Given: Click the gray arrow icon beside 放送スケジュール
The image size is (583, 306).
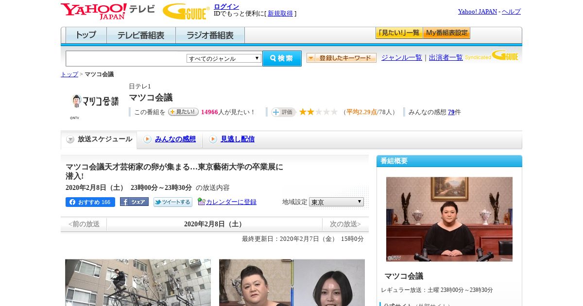Looking at the screenshot, I should 70,139.
